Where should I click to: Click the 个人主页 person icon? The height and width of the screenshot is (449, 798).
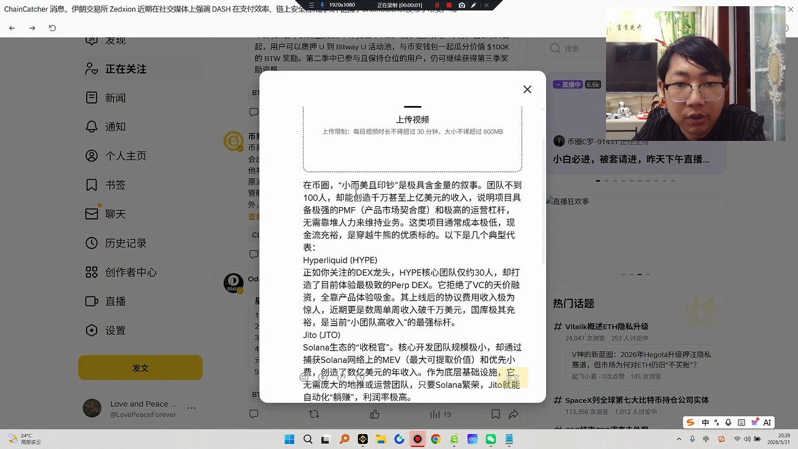coord(92,156)
